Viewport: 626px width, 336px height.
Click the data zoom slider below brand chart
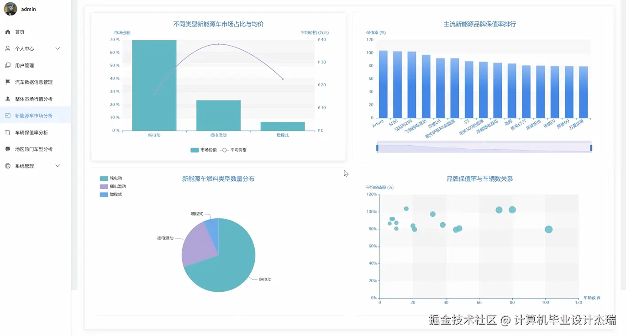click(484, 147)
